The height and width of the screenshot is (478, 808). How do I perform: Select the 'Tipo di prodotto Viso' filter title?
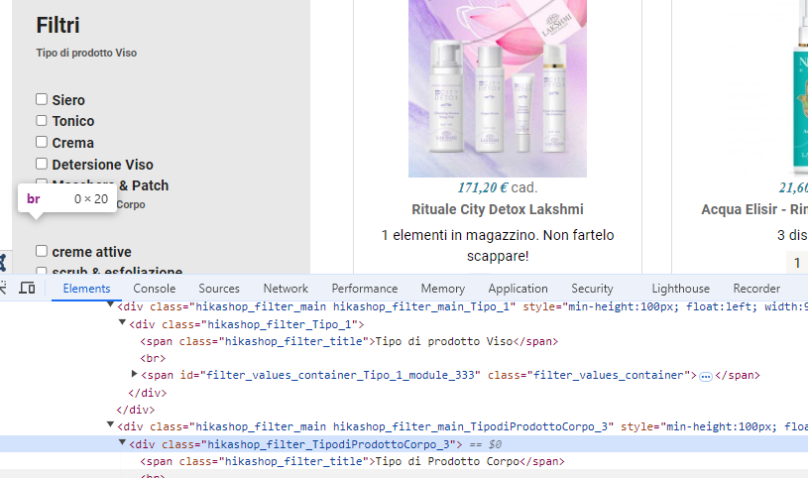(86, 53)
